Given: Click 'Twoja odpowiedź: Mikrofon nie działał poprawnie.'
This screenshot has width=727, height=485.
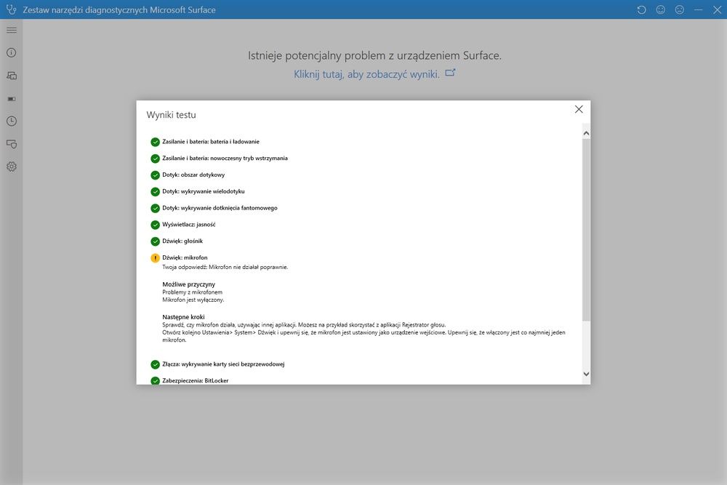Looking at the screenshot, I should click(x=225, y=267).
